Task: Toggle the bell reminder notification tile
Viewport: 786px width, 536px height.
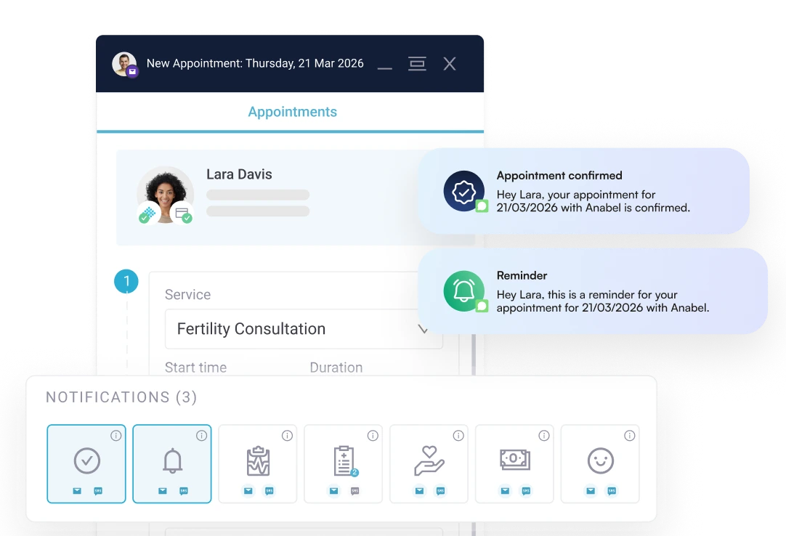Action: click(172, 460)
